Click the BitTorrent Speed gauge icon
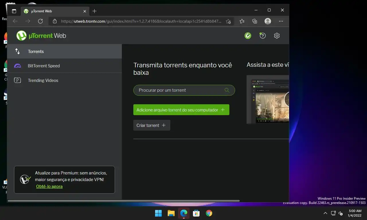The height and width of the screenshot is (220, 367). 17,66
